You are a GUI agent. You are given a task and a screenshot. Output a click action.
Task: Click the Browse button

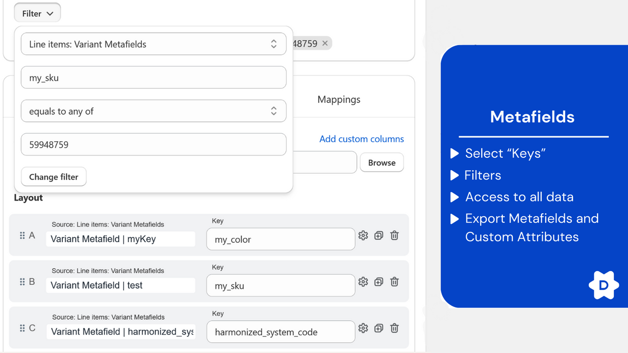(x=382, y=163)
